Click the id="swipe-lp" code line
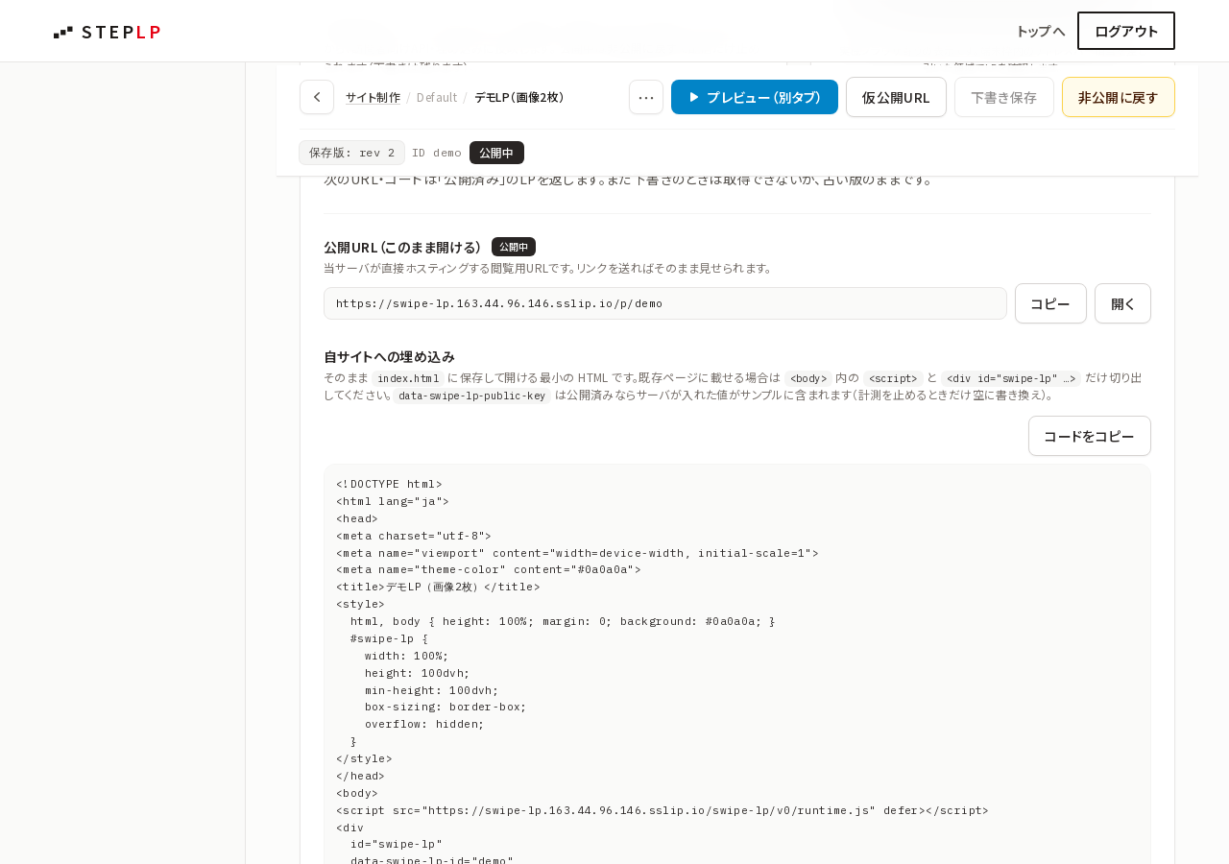The height and width of the screenshot is (864, 1229). point(397,845)
